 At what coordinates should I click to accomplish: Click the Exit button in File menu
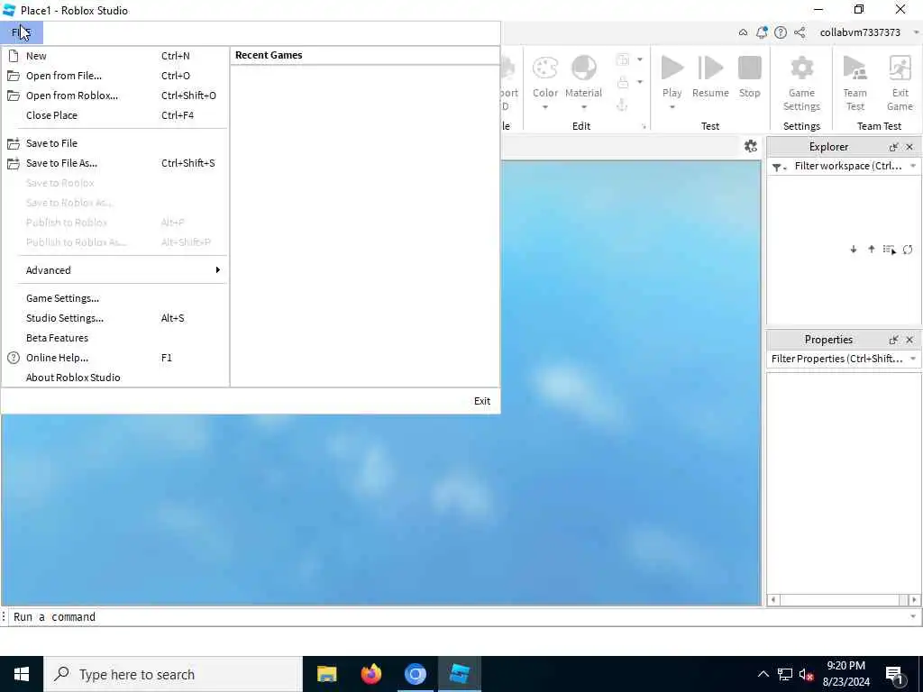click(x=482, y=401)
